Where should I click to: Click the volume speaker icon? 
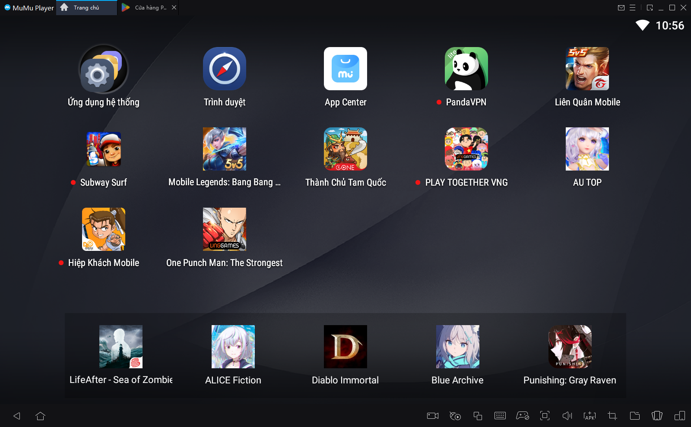[x=567, y=416]
